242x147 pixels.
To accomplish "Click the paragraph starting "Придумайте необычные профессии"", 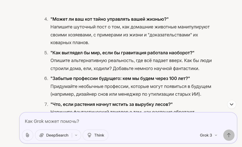I will point(131,90).
